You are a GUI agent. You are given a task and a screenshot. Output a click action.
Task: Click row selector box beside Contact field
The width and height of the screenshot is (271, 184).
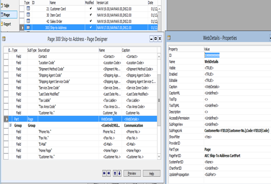pyautogui.click(x=6, y=56)
